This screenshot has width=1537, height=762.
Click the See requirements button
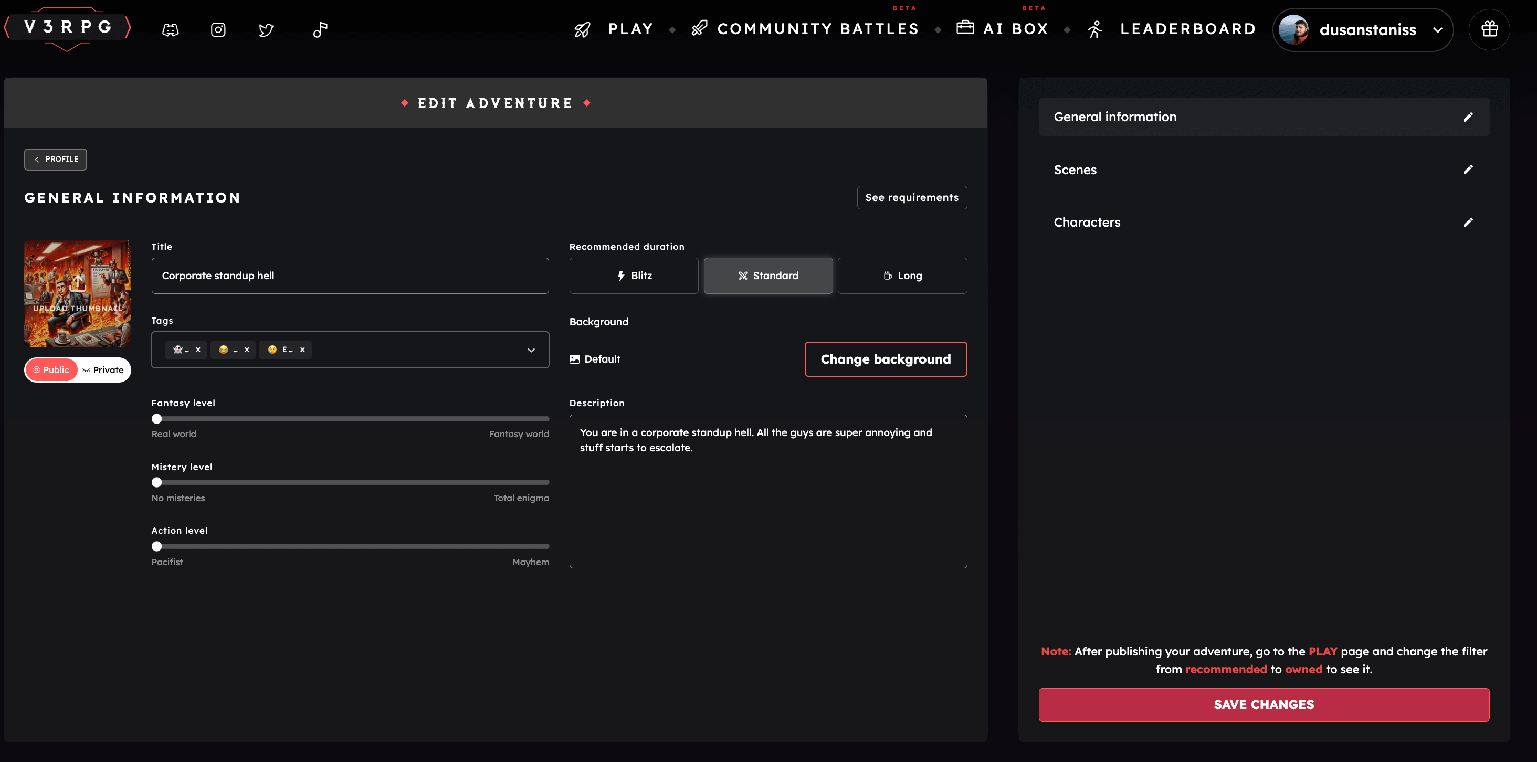[x=912, y=197]
